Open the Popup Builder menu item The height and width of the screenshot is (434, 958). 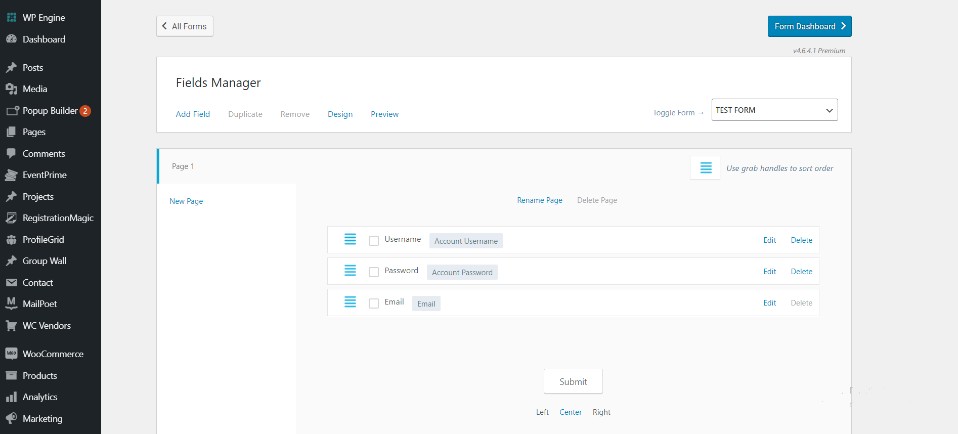pos(50,111)
